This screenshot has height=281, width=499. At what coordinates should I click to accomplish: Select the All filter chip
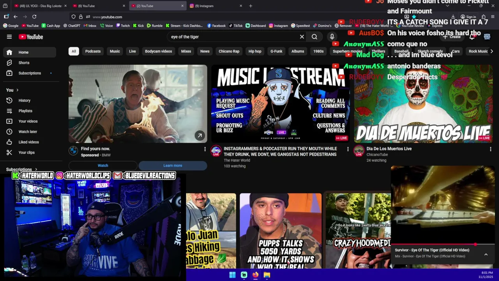[x=74, y=51]
